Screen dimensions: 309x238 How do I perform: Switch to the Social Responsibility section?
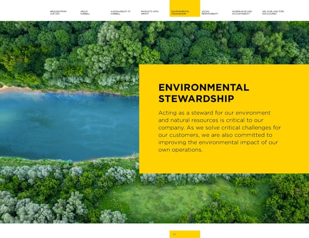(210, 12)
